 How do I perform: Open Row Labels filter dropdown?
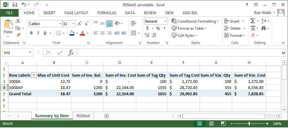tap(34, 75)
